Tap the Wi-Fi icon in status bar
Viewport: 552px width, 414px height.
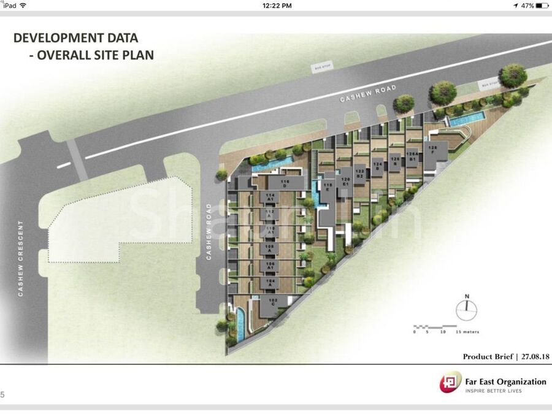pos(23,6)
